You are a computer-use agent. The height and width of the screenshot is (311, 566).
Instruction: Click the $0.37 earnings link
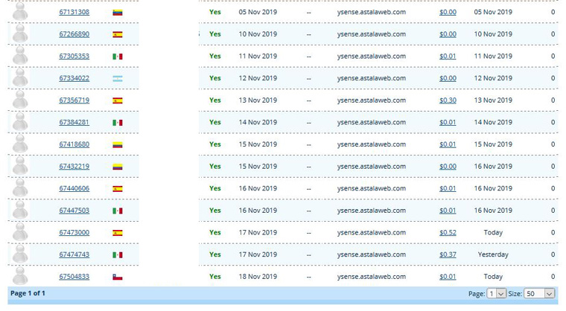click(x=448, y=254)
